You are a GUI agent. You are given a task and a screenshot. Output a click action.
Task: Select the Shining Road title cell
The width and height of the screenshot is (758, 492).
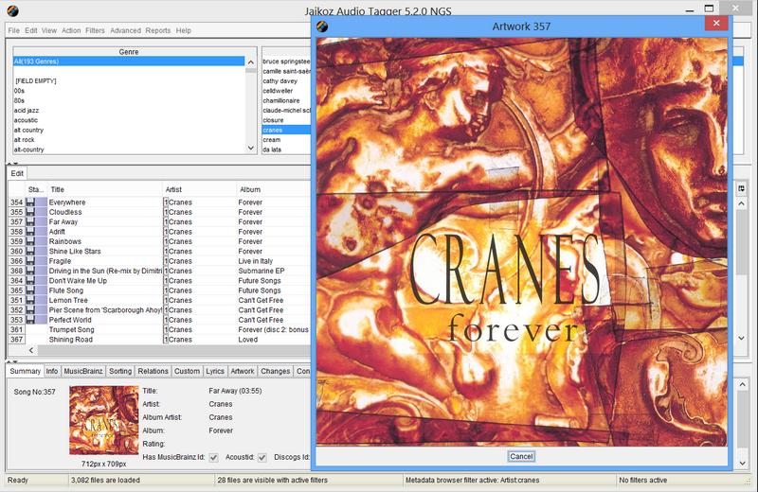pos(105,340)
